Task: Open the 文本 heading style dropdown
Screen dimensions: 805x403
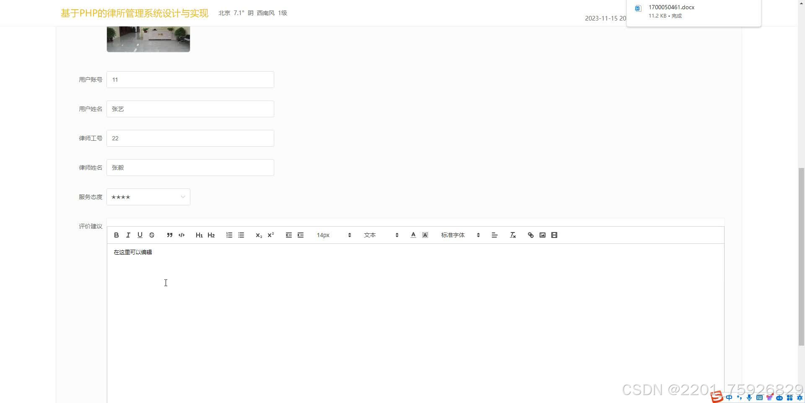Action: click(x=381, y=235)
